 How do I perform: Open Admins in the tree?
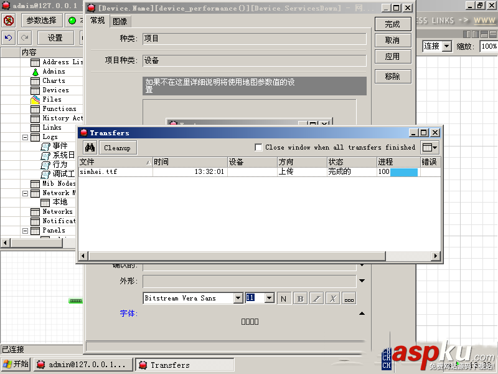(x=49, y=72)
